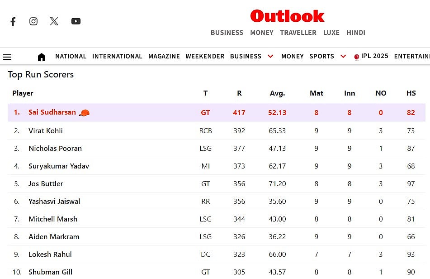
Task: Open Virat Kohli player row
Action: 217,131
